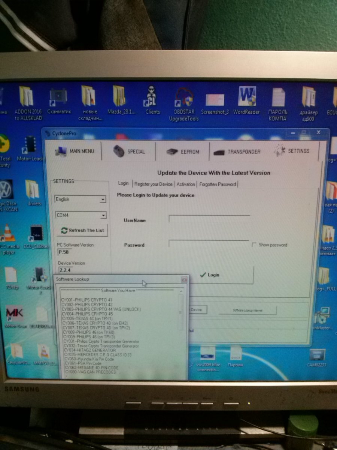Open the TRANSPONDER section
Screen dimensions: 337x450
(237, 151)
